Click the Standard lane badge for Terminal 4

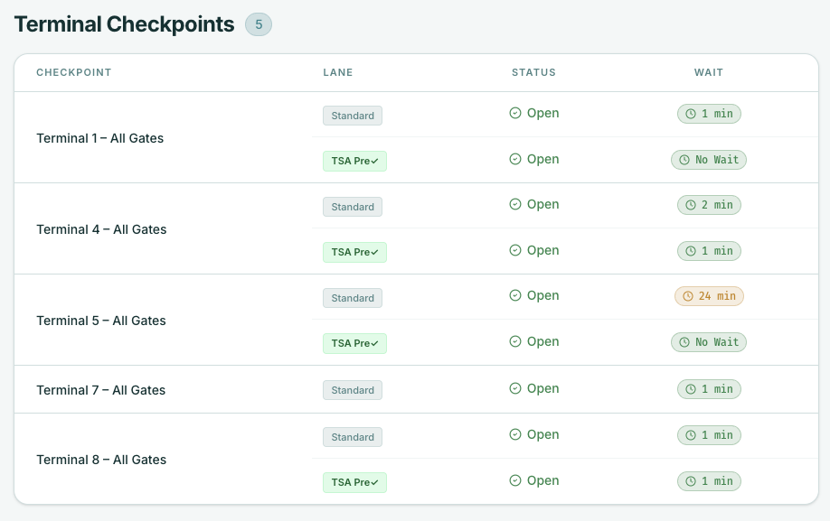click(x=353, y=207)
